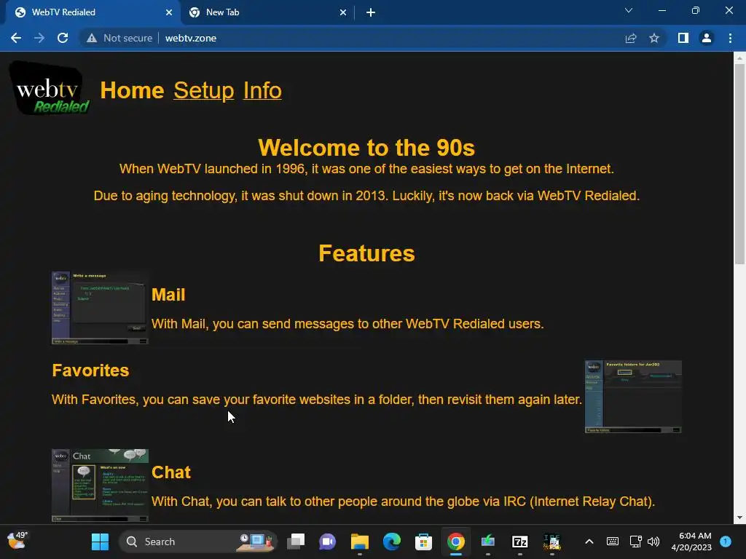Click the Features heading
This screenshot has width=746, height=559.
tap(366, 253)
